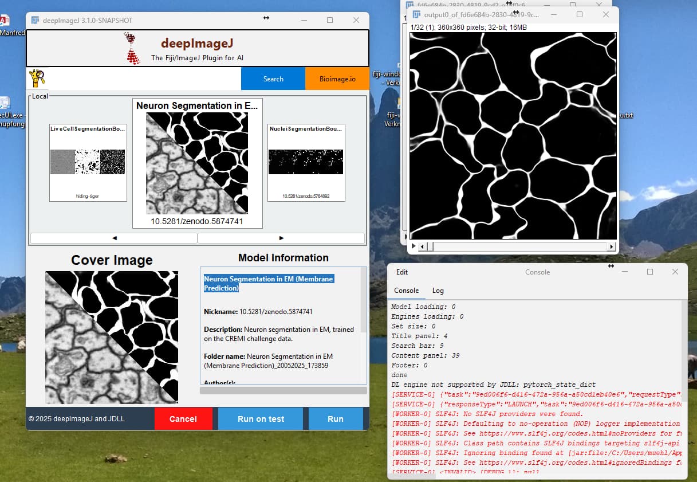Click the Run button
This screenshot has height=482, width=697.
click(335, 418)
